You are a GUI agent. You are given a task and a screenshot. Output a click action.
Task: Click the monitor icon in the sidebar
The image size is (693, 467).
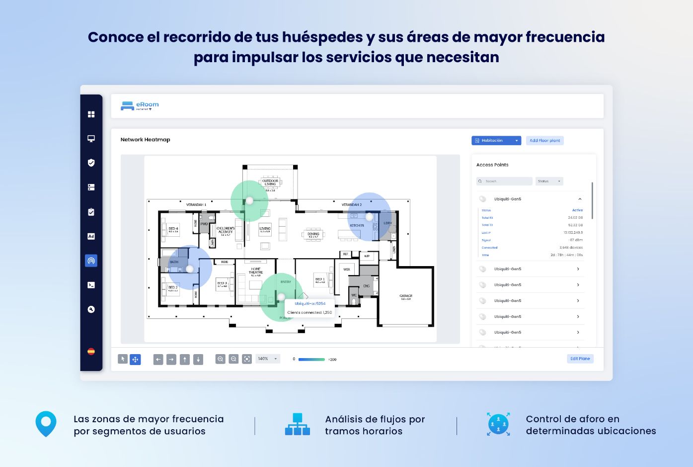click(x=91, y=139)
